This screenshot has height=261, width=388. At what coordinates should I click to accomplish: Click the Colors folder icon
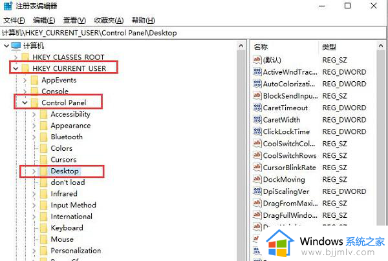tap(43, 148)
